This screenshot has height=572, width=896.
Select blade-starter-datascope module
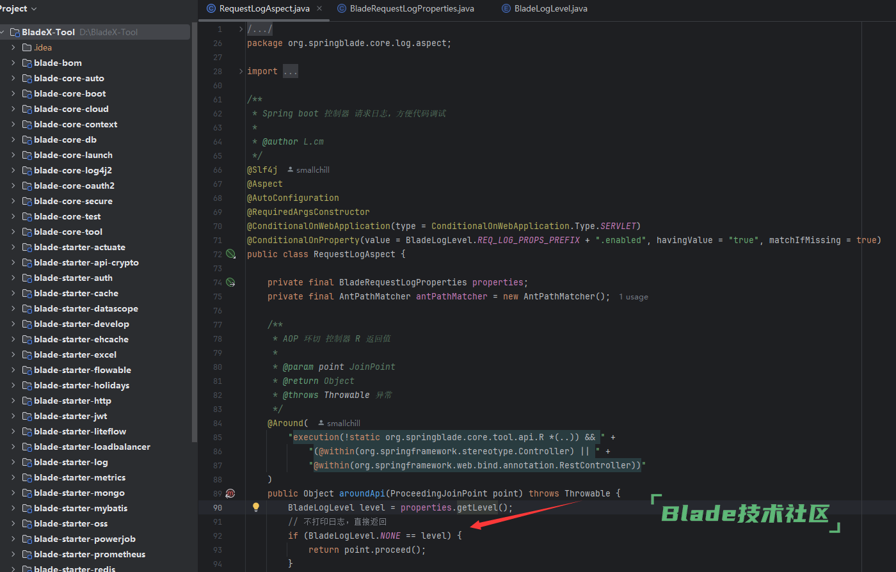point(86,308)
